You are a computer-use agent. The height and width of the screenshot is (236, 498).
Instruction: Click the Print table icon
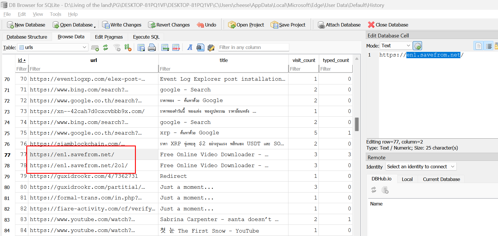coord(152,48)
